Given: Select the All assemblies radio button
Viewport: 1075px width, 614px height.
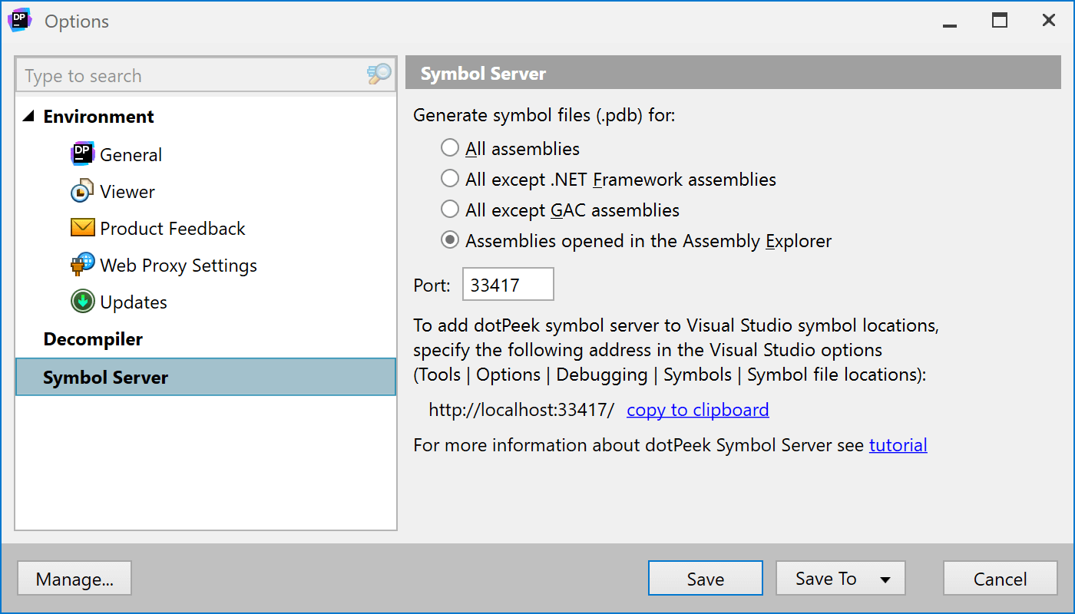Looking at the screenshot, I should pos(450,148).
